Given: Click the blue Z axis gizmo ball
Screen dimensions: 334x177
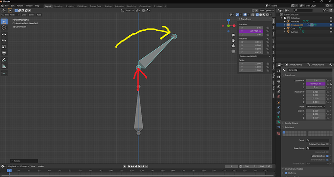Looking at the screenshot, I should click(x=228, y=20).
